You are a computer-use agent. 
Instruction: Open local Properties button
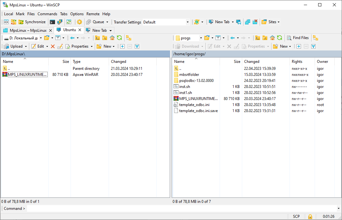(x=77, y=46)
